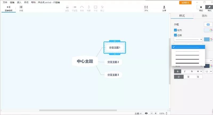
Task: Apply bold with the B button
Action: coord(178,71)
